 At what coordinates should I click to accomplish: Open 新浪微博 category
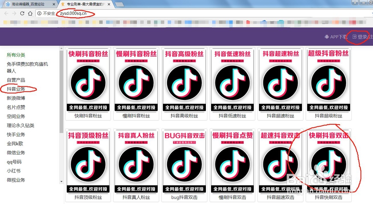click(16, 98)
